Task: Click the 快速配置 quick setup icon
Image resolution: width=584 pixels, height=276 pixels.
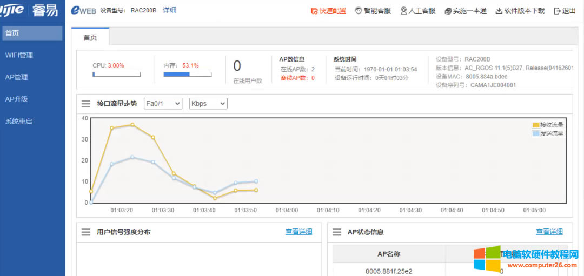Action: click(314, 11)
